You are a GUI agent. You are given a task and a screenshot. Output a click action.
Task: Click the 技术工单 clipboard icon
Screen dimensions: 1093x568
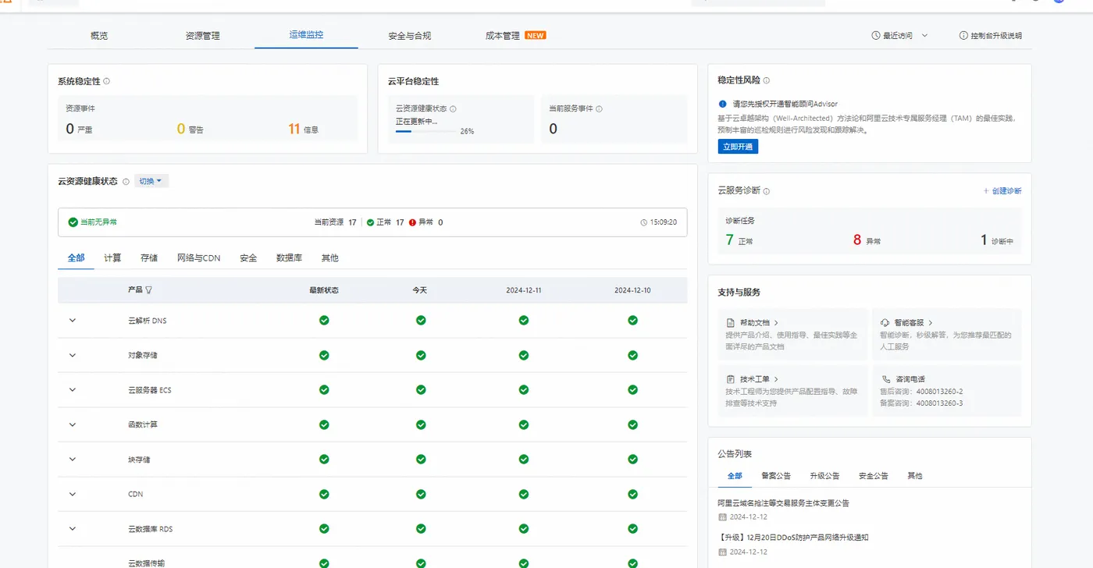point(731,379)
